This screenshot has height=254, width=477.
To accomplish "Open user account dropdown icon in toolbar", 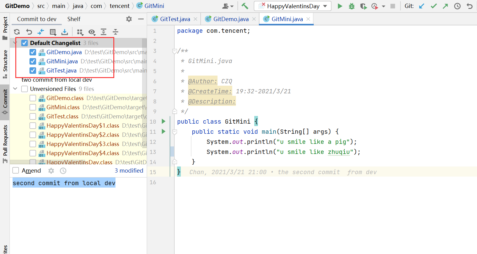I will pos(228,6).
